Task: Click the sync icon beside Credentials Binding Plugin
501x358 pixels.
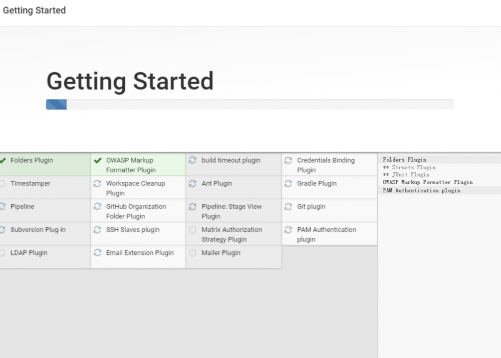Action: point(288,161)
